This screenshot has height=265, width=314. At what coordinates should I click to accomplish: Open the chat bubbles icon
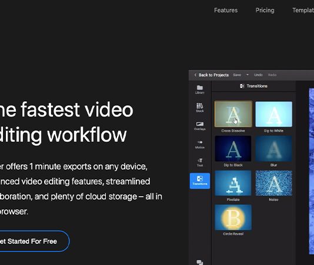click(x=200, y=262)
